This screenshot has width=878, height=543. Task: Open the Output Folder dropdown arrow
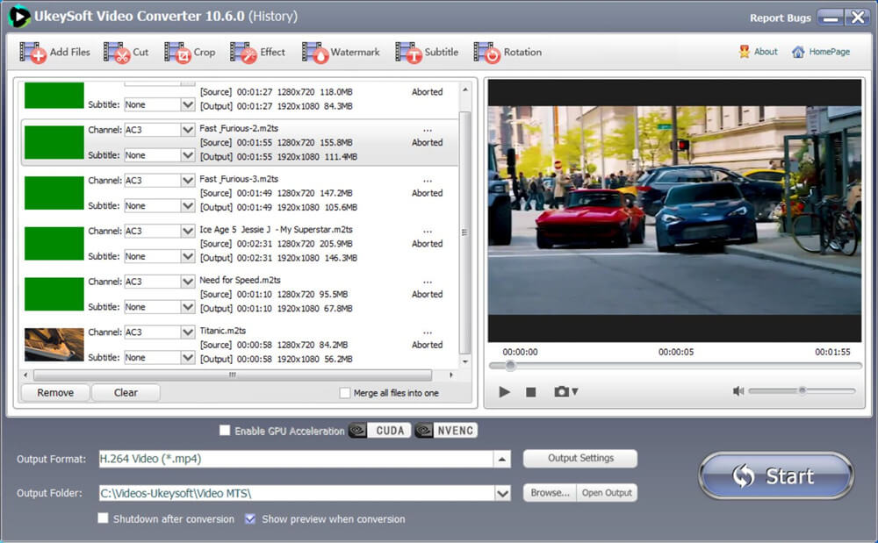(503, 493)
